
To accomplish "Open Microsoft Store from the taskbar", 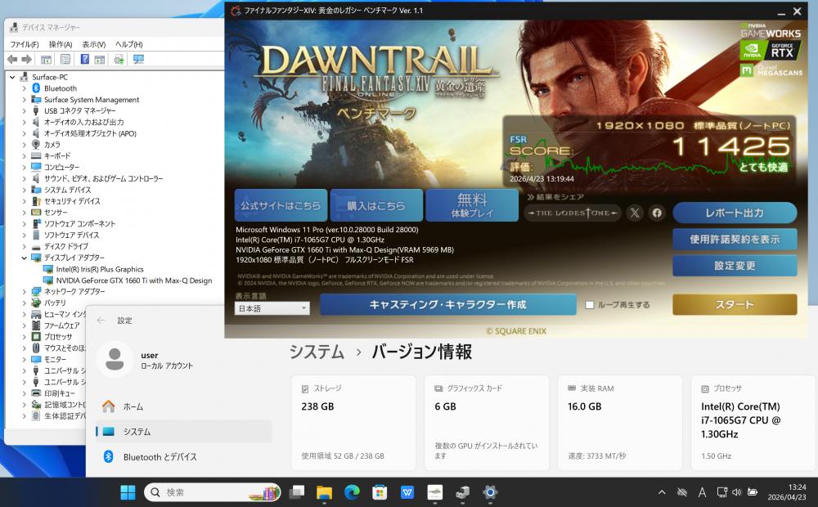I will point(380,492).
